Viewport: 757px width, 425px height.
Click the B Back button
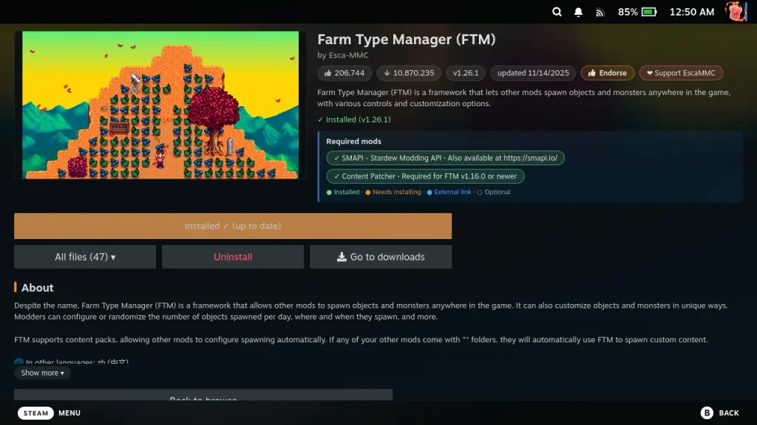(x=720, y=413)
